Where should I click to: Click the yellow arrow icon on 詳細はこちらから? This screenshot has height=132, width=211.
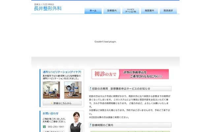[51, 103]
